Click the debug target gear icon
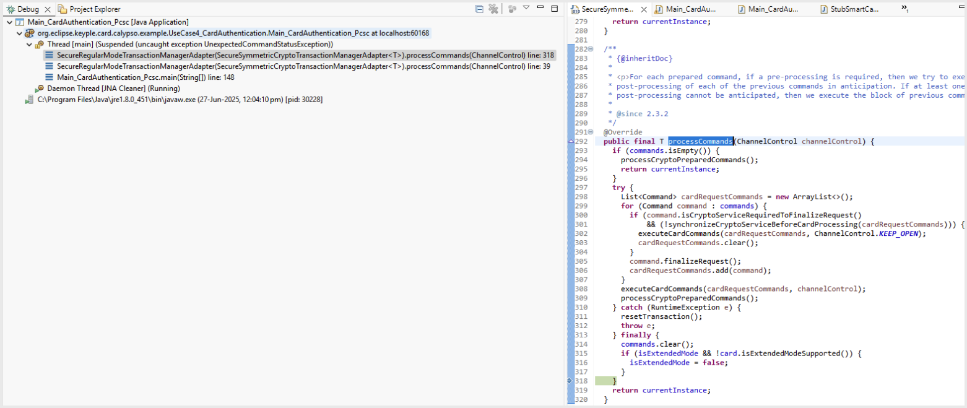This screenshot has width=967, height=408. tap(30, 33)
